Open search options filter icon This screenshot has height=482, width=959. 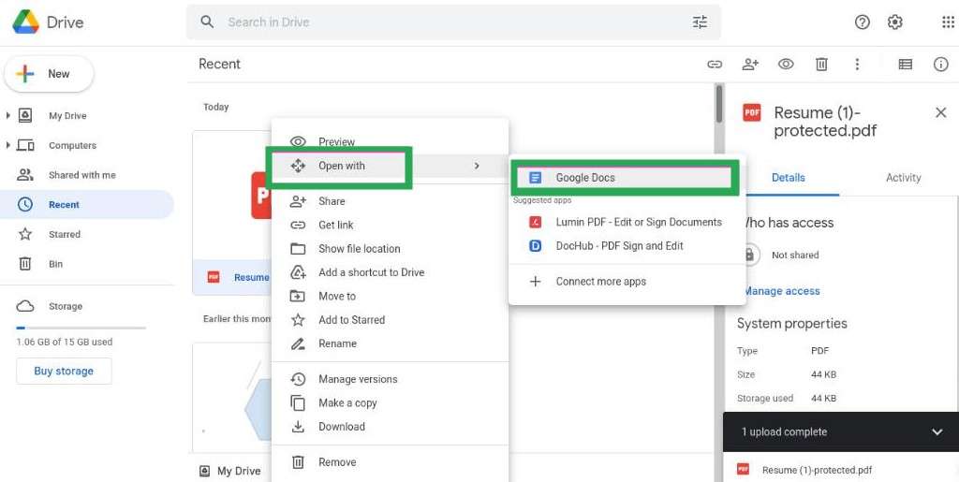(x=700, y=22)
